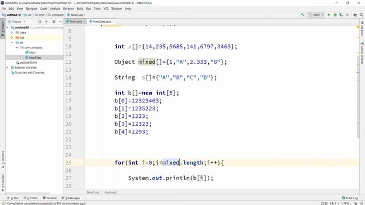Open Project panel settings gear
The height and width of the screenshot is (205, 365).
click(54, 22)
